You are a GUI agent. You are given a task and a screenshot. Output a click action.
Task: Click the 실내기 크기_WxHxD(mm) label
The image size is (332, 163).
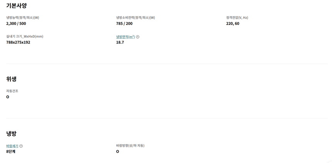(25, 37)
